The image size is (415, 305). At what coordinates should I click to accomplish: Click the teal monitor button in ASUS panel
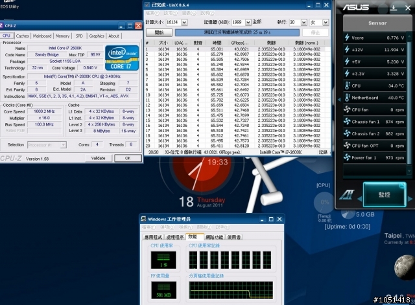point(385,195)
